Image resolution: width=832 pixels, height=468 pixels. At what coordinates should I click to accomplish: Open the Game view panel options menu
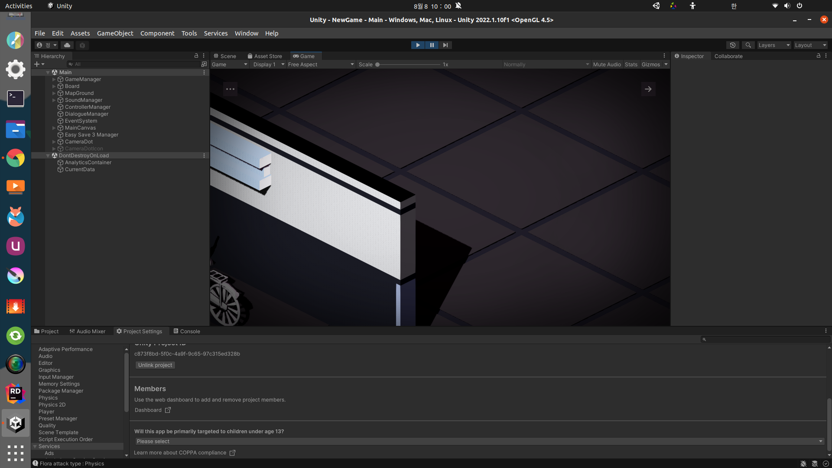(664, 56)
